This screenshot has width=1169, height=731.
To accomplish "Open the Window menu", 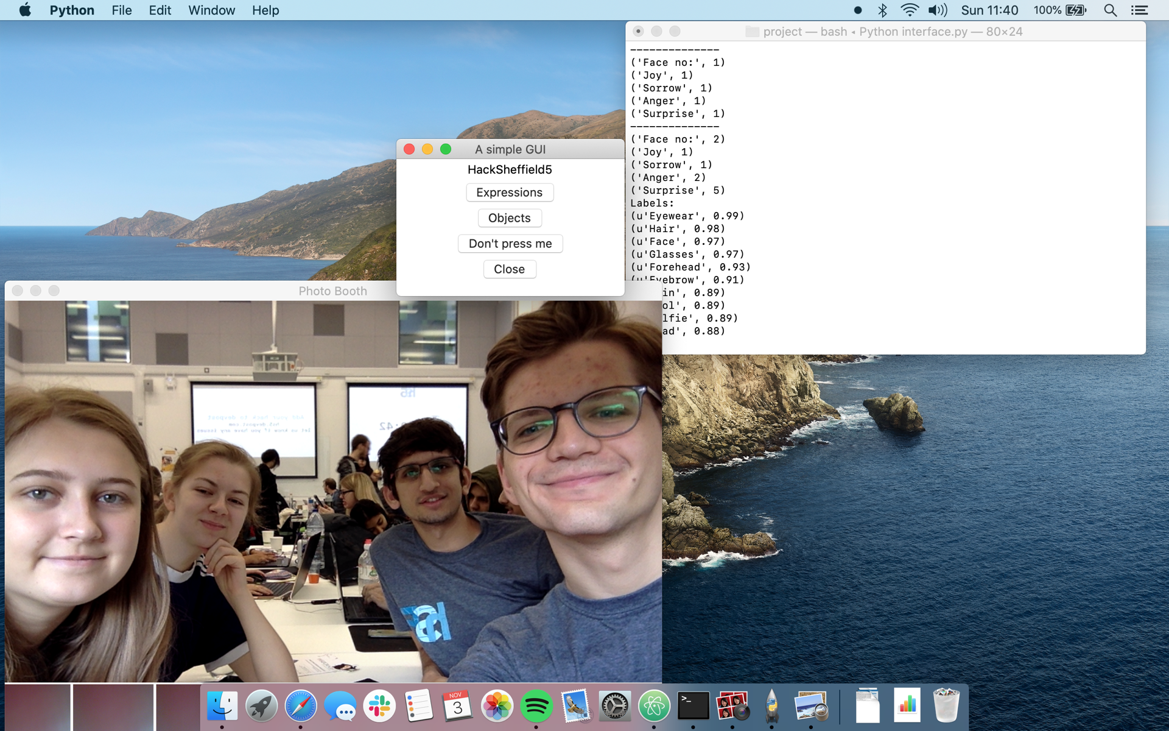I will [211, 10].
